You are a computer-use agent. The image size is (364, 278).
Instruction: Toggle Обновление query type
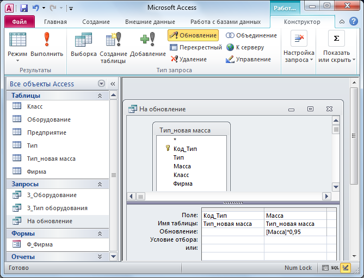click(193, 35)
